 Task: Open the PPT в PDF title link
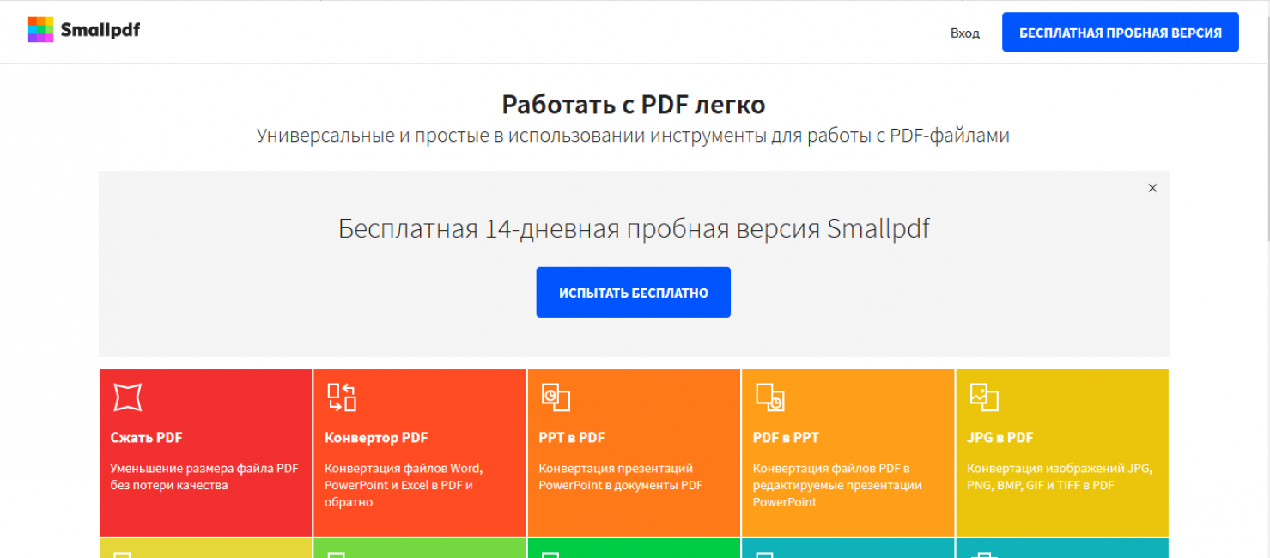click(x=572, y=437)
